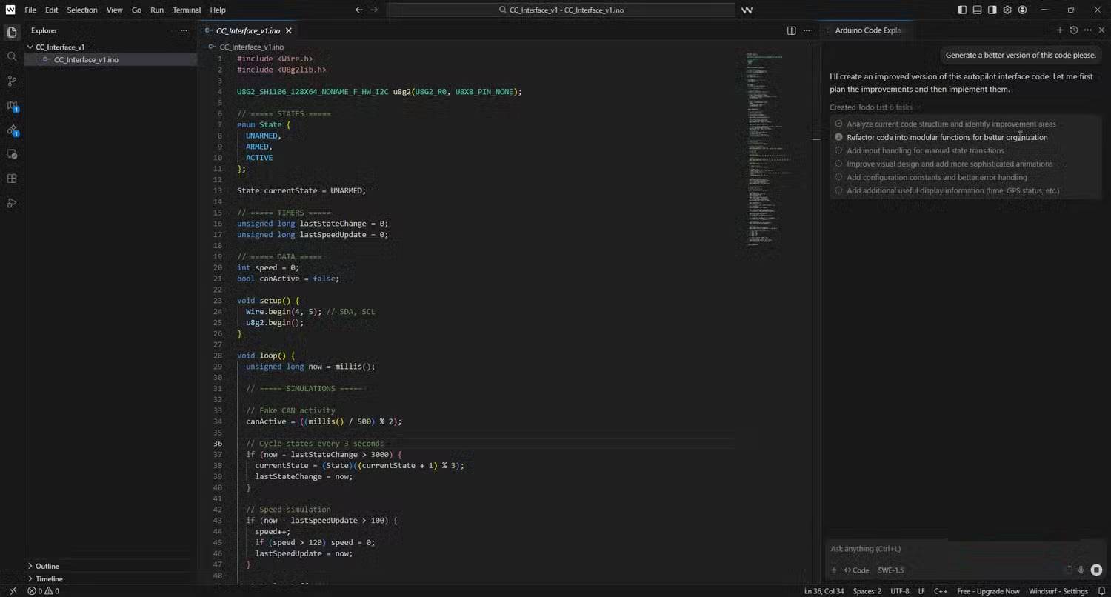Screen dimensions: 1111x597
Task: Change the C++ language mode
Action: (941, 591)
